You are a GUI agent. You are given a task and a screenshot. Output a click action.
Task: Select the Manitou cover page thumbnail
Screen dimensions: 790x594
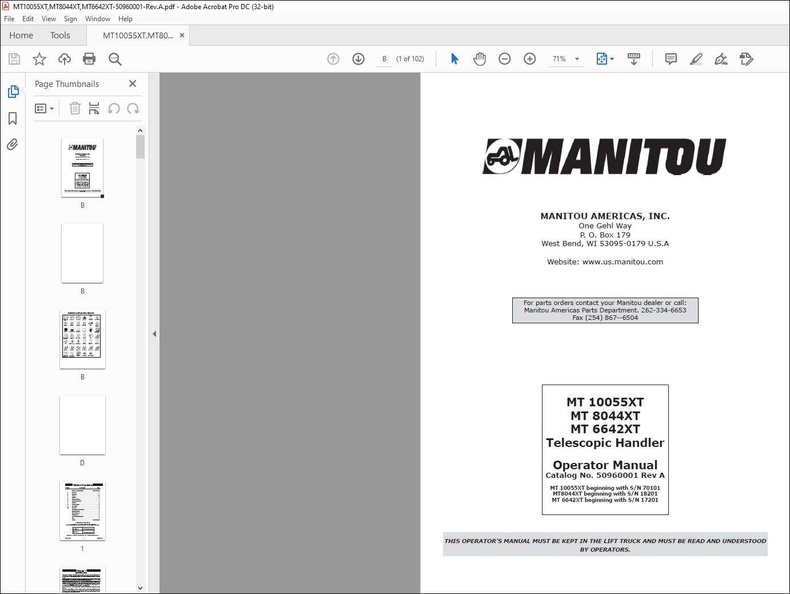click(82, 167)
